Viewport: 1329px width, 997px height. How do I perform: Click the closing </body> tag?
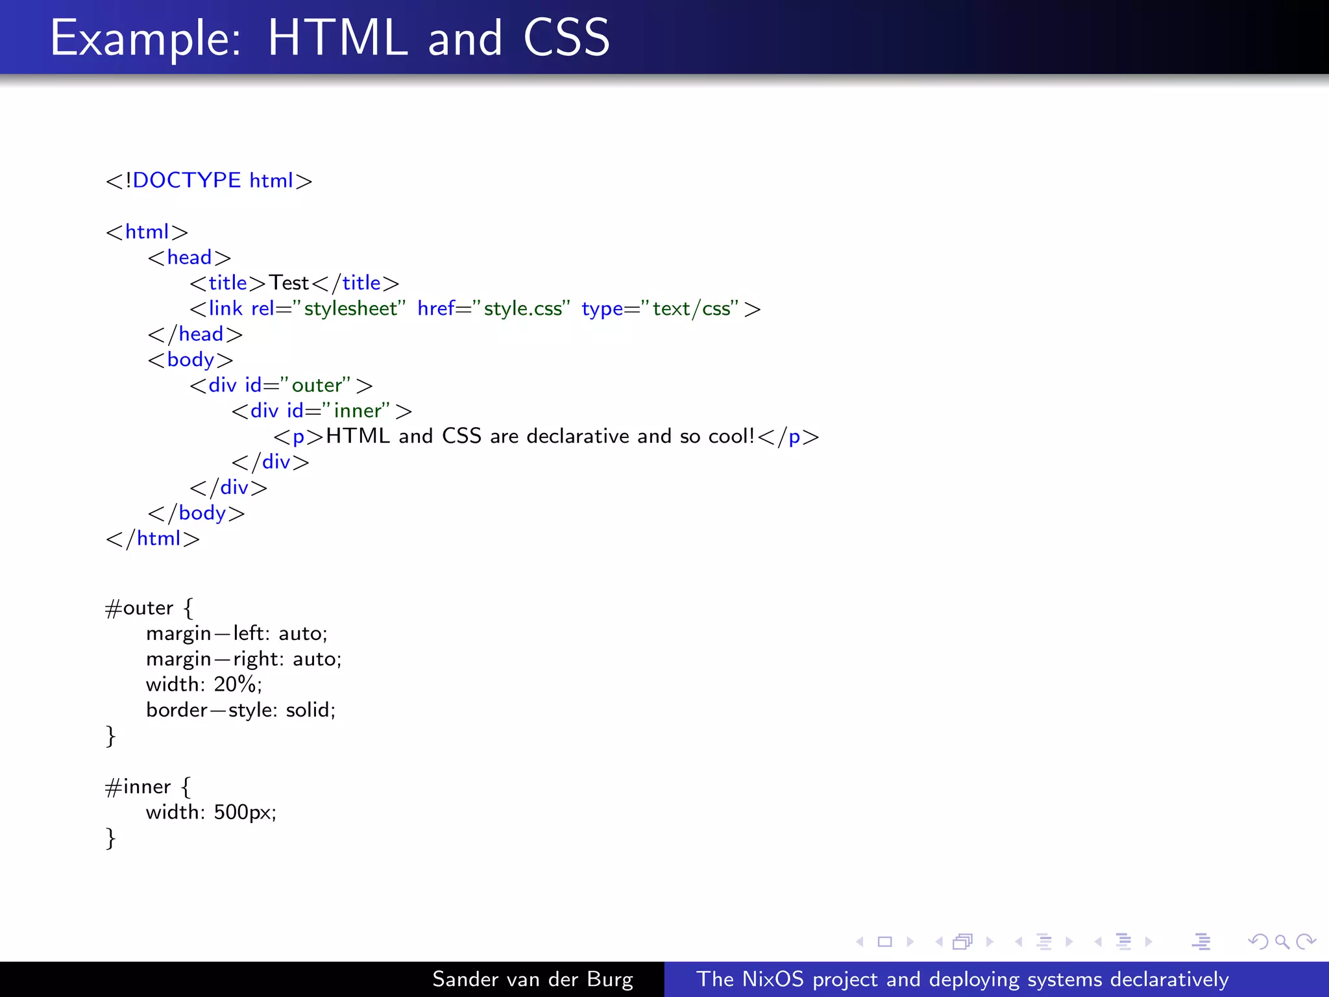tap(196, 513)
